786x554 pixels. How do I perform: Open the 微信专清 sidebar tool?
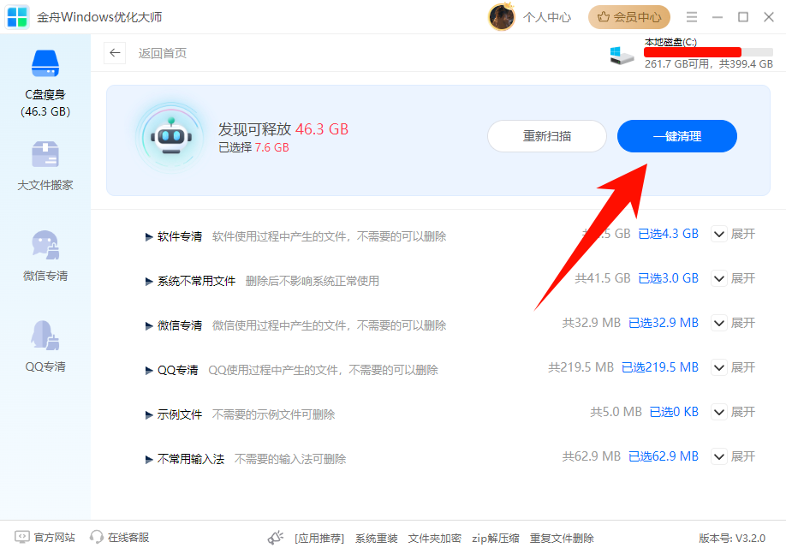[x=45, y=253]
